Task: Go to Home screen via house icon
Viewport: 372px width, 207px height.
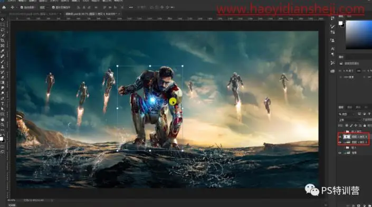Action: point(4,7)
